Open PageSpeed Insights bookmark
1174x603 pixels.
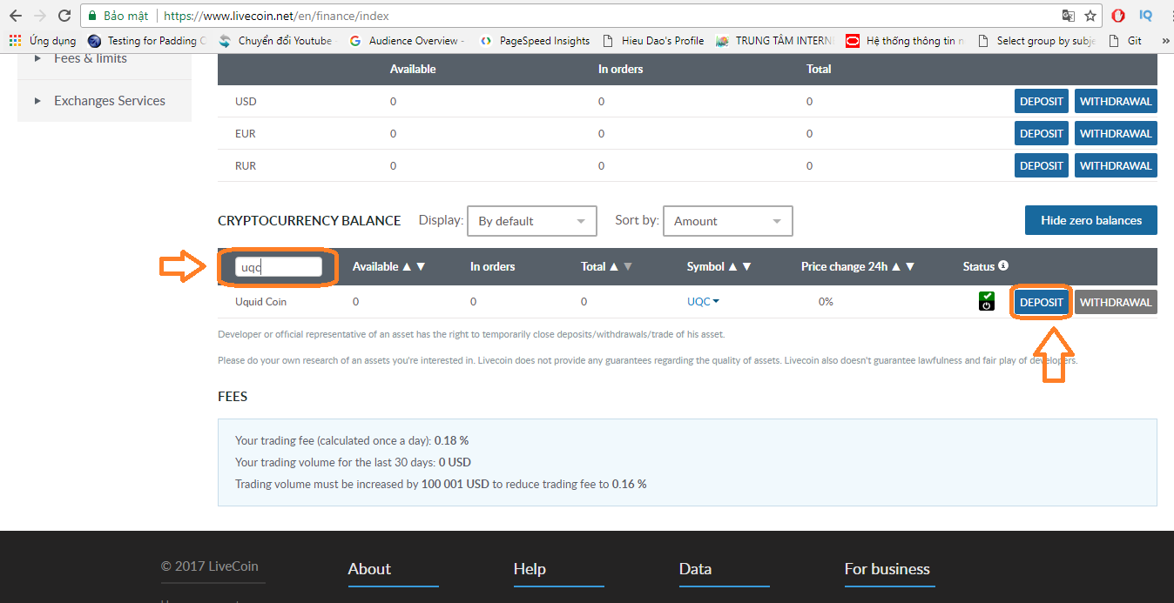[x=535, y=41]
